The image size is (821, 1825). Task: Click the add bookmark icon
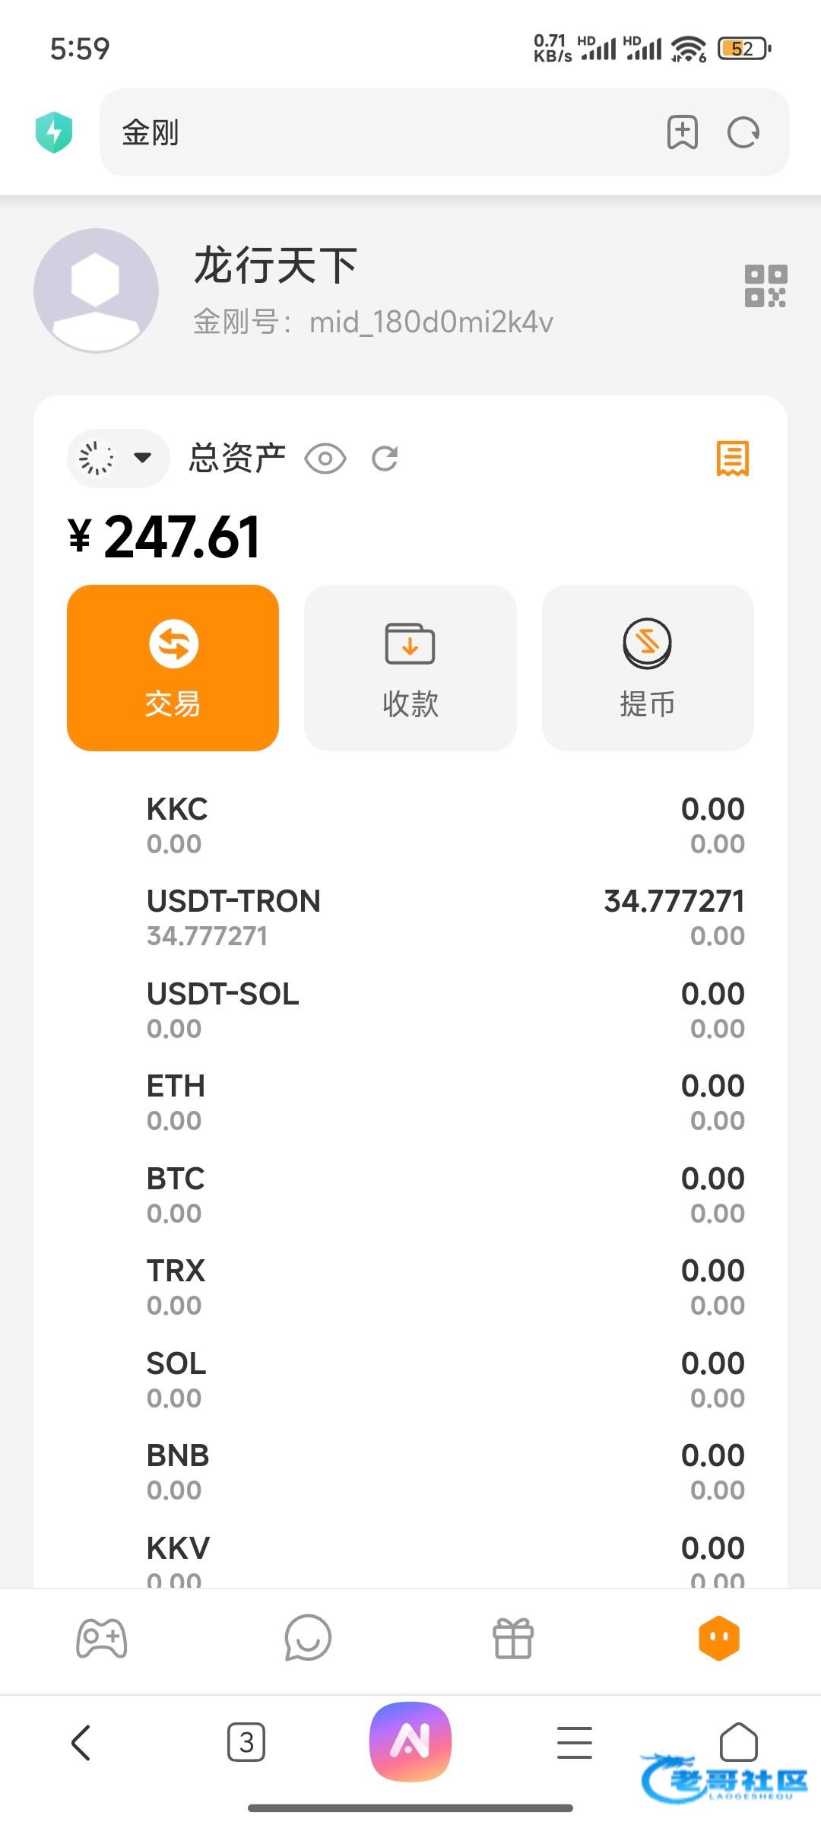682,133
